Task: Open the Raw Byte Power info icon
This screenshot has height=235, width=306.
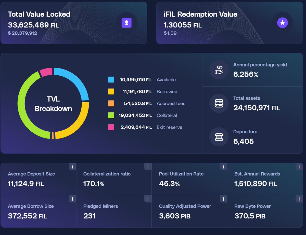Action: coord(299,199)
